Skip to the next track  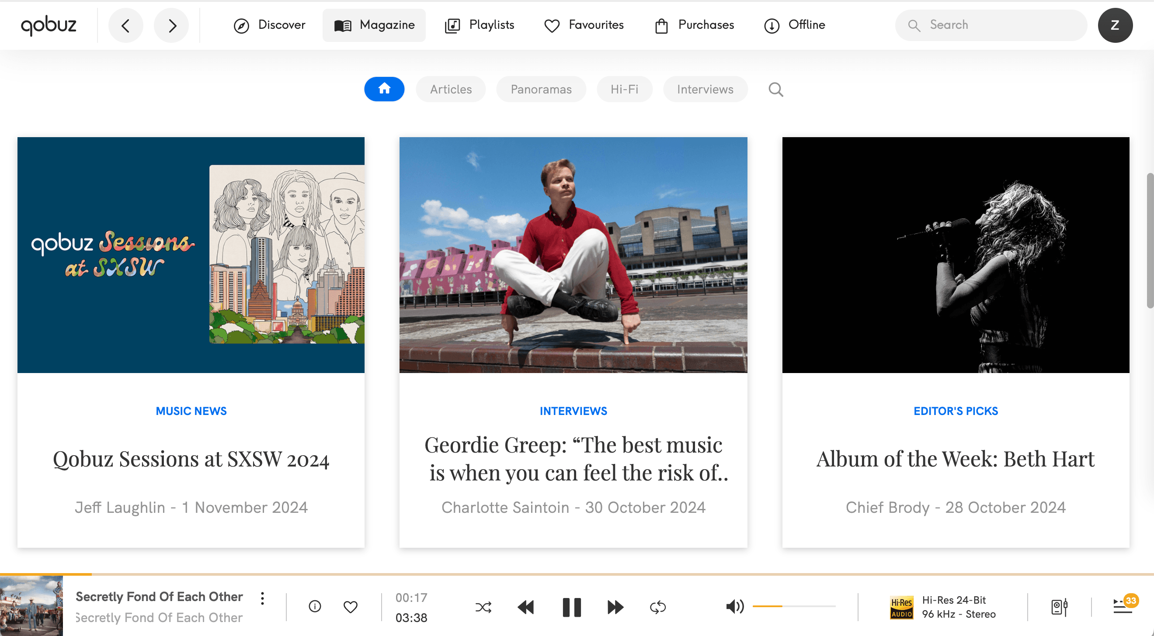coord(615,607)
